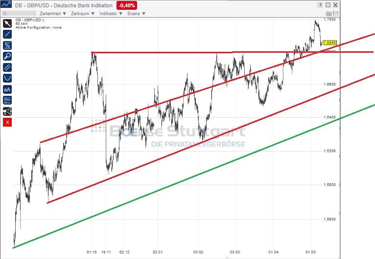Click the 1,7000 price axis label

[329, 20]
